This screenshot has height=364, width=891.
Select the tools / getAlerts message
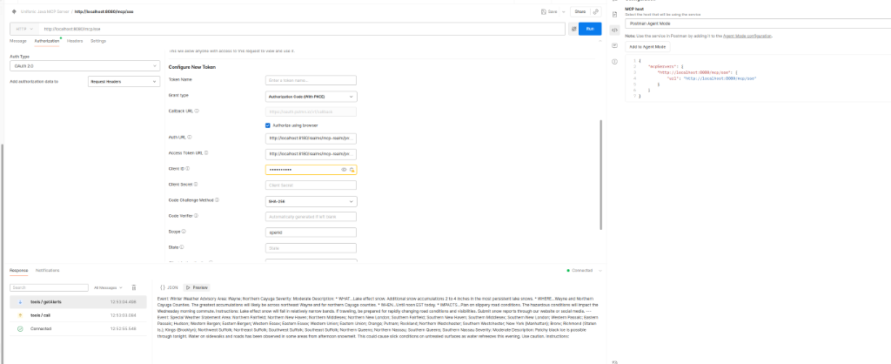77,302
